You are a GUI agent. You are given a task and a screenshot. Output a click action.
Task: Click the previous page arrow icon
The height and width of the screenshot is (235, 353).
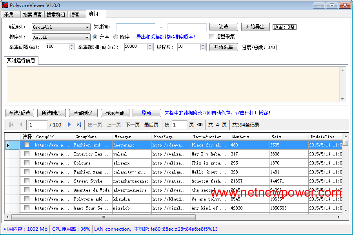click(x=21, y=125)
